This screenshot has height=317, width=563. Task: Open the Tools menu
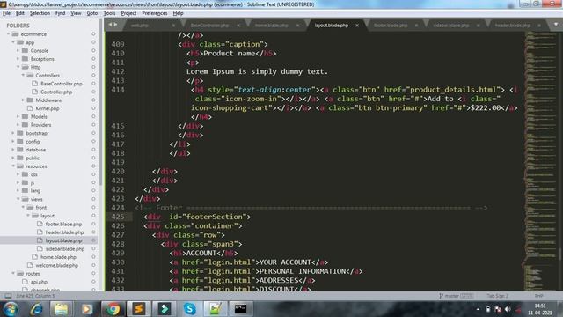coord(109,13)
